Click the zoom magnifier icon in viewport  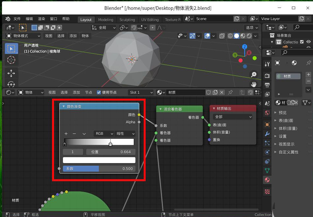click(253, 75)
